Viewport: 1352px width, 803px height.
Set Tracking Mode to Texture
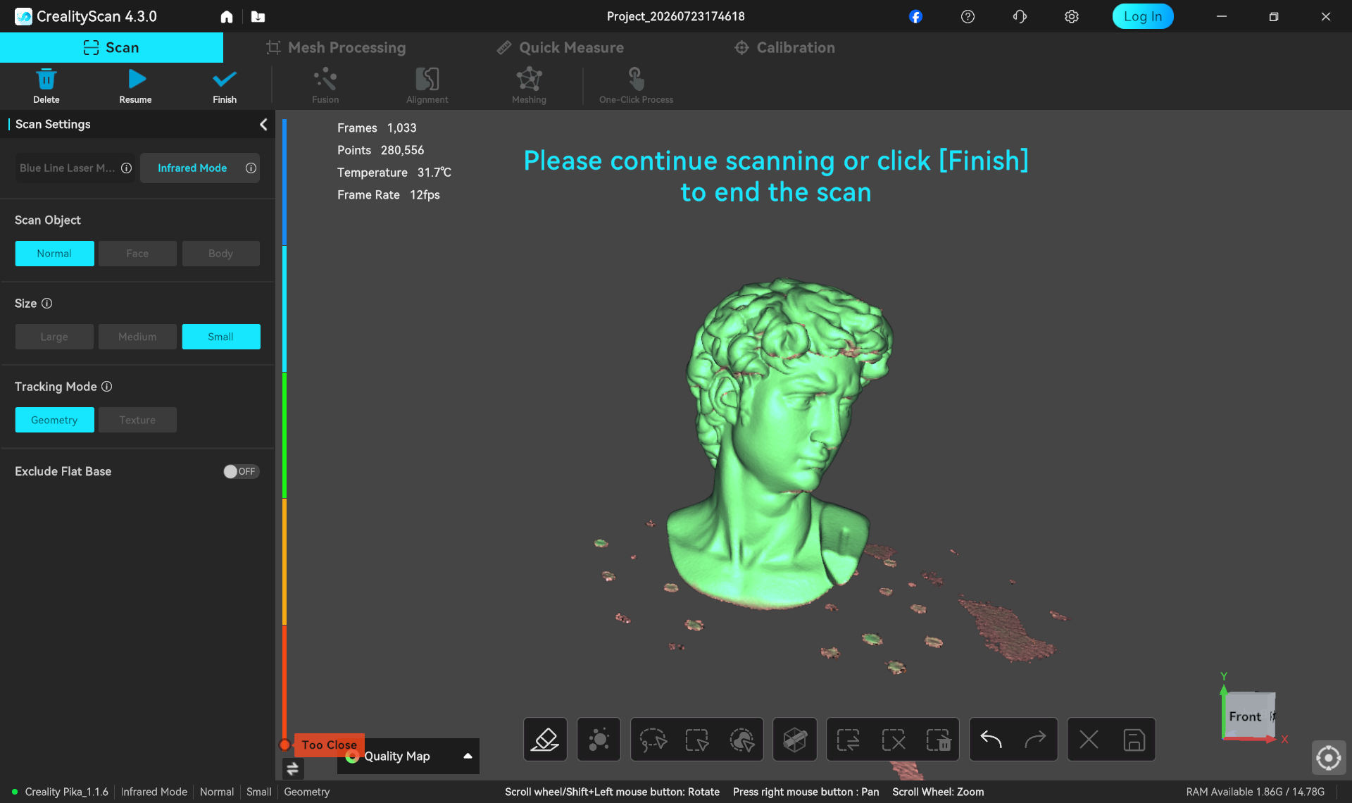coord(137,420)
